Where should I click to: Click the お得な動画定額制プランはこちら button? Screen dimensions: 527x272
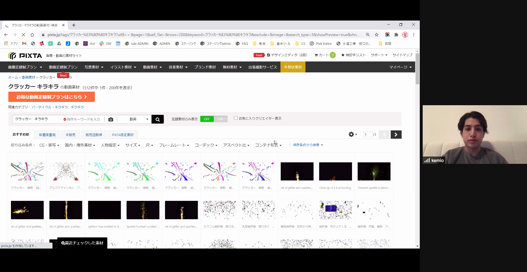pos(52,97)
